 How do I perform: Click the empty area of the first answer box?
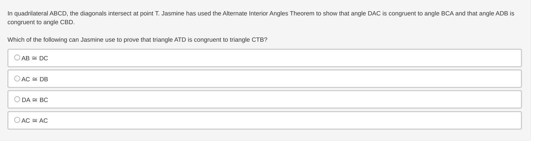click(281, 58)
